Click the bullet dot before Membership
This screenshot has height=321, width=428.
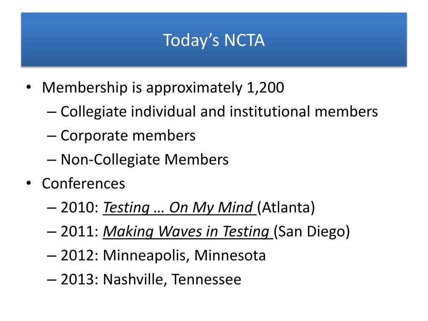pyautogui.click(x=29, y=88)
